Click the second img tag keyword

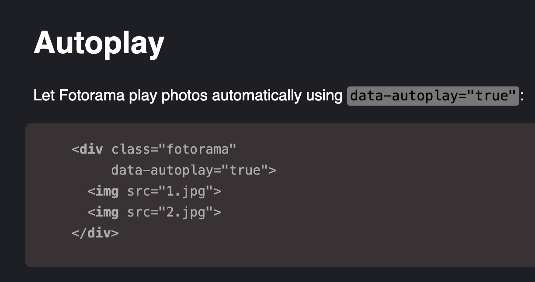tap(107, 212)
